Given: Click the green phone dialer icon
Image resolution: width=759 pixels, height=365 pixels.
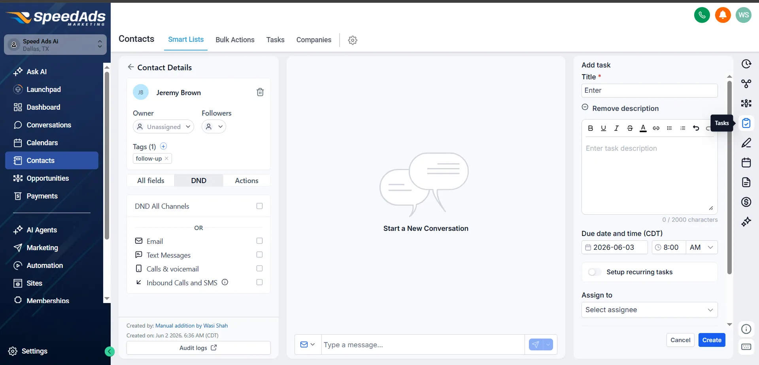Looking at the screenshot, I should point(702,15).
